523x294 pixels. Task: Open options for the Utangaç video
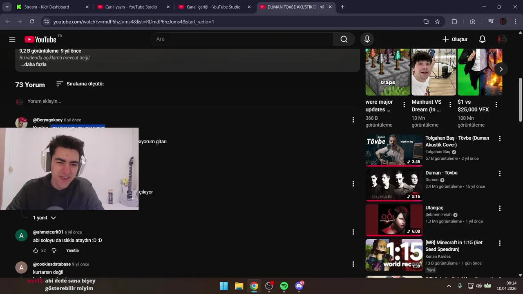point(499,208)
